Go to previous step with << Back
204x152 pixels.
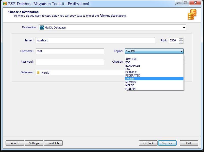[148, 143]
